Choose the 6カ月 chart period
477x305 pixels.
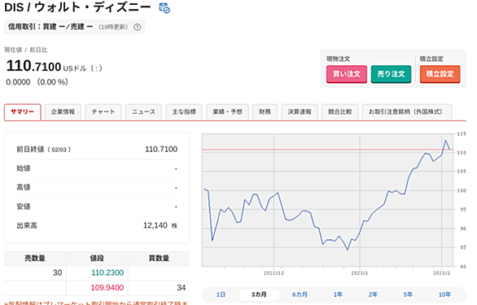coord(300,294)
